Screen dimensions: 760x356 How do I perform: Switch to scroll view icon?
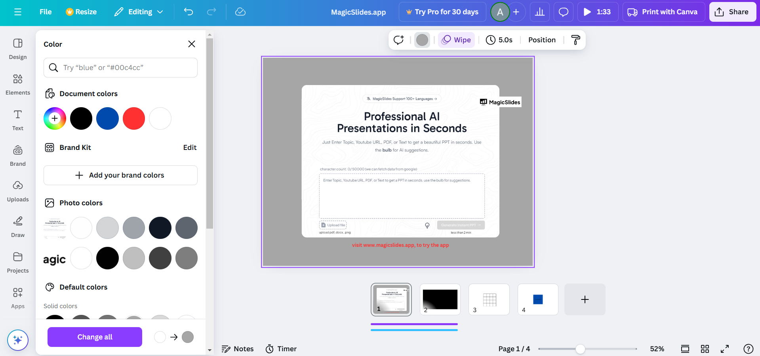coord(685,349)
